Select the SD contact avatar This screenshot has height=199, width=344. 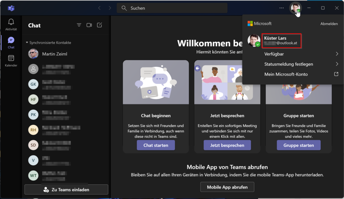click(x=33, y=145)
